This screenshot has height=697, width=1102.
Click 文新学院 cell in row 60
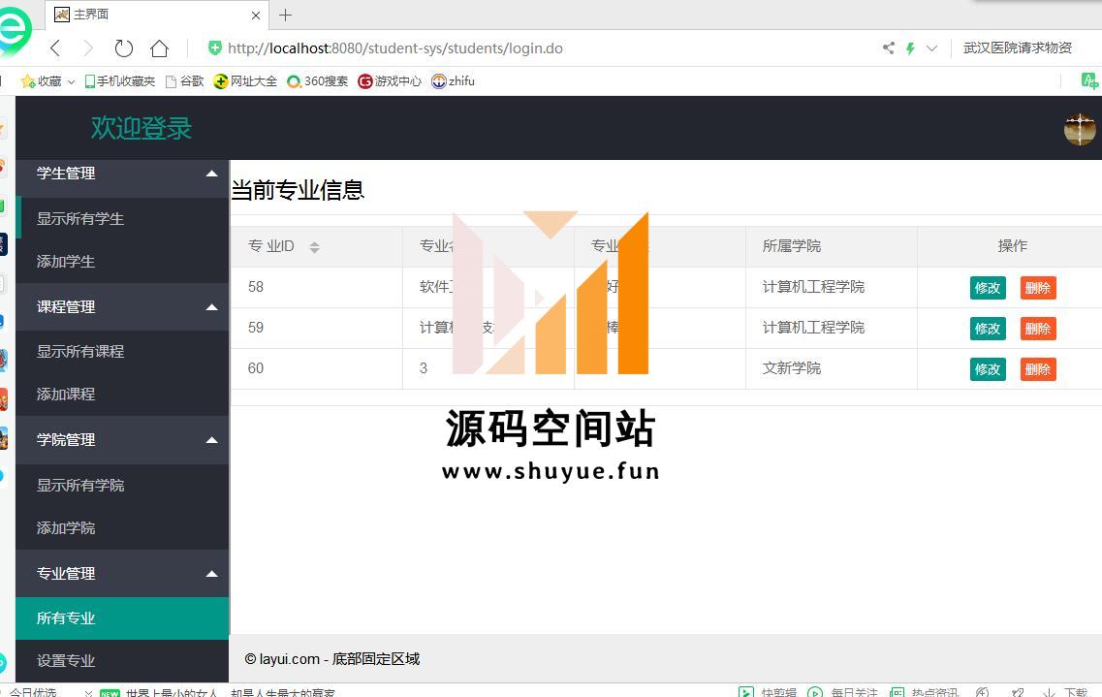(832, 368)
